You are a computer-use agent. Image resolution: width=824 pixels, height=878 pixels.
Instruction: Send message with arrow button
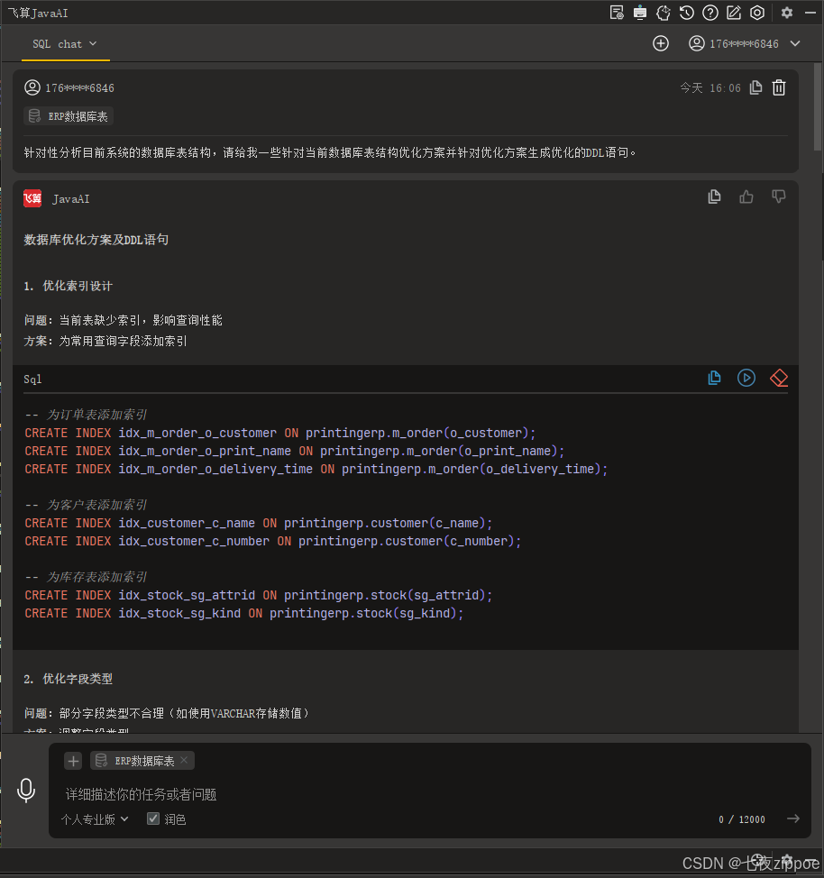coord(792,819)
